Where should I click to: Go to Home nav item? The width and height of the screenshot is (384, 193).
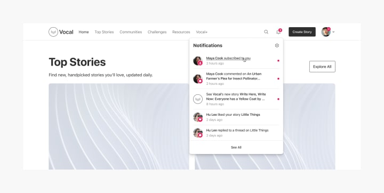pyautogui.click(x=84, y=32)
